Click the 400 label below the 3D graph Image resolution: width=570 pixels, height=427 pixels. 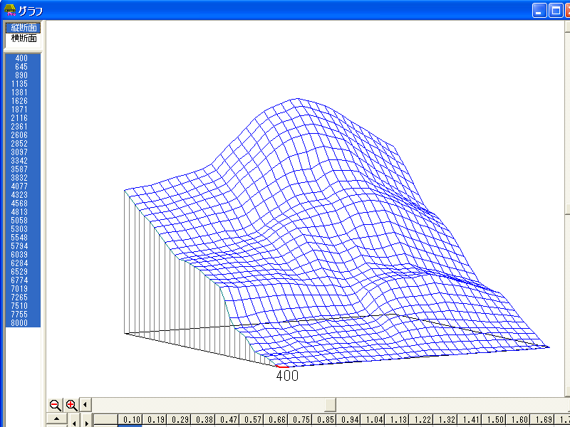tap(287, 376)
